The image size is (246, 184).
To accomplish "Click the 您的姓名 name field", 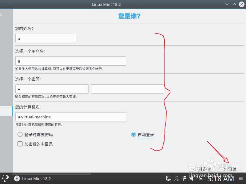I will click(46, 38).
